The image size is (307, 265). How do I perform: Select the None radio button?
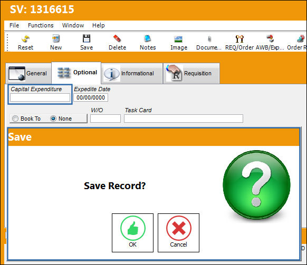[53, 119]
